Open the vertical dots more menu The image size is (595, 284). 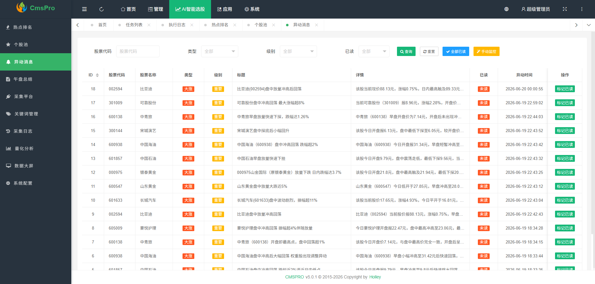tap(582, 9)
